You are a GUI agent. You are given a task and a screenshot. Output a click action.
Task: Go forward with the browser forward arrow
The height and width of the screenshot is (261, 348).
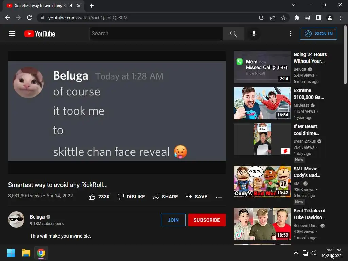pos(18,18)
